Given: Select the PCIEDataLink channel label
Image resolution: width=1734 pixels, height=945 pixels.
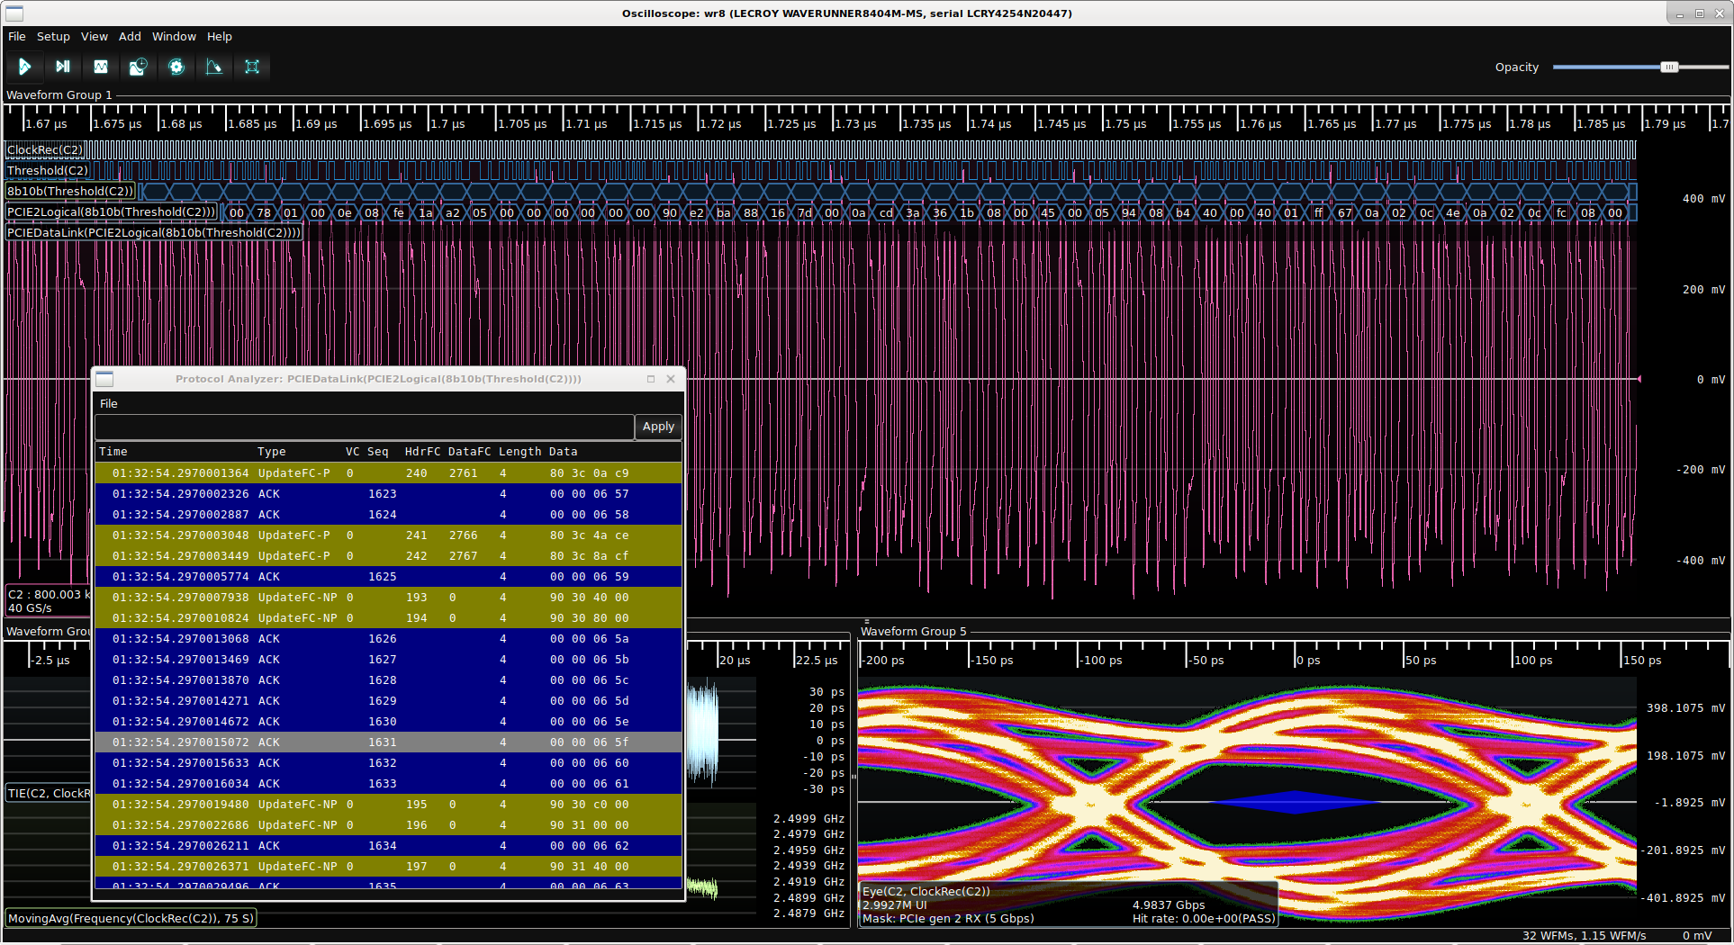Looking at the screenshot, I should point(154,233).
